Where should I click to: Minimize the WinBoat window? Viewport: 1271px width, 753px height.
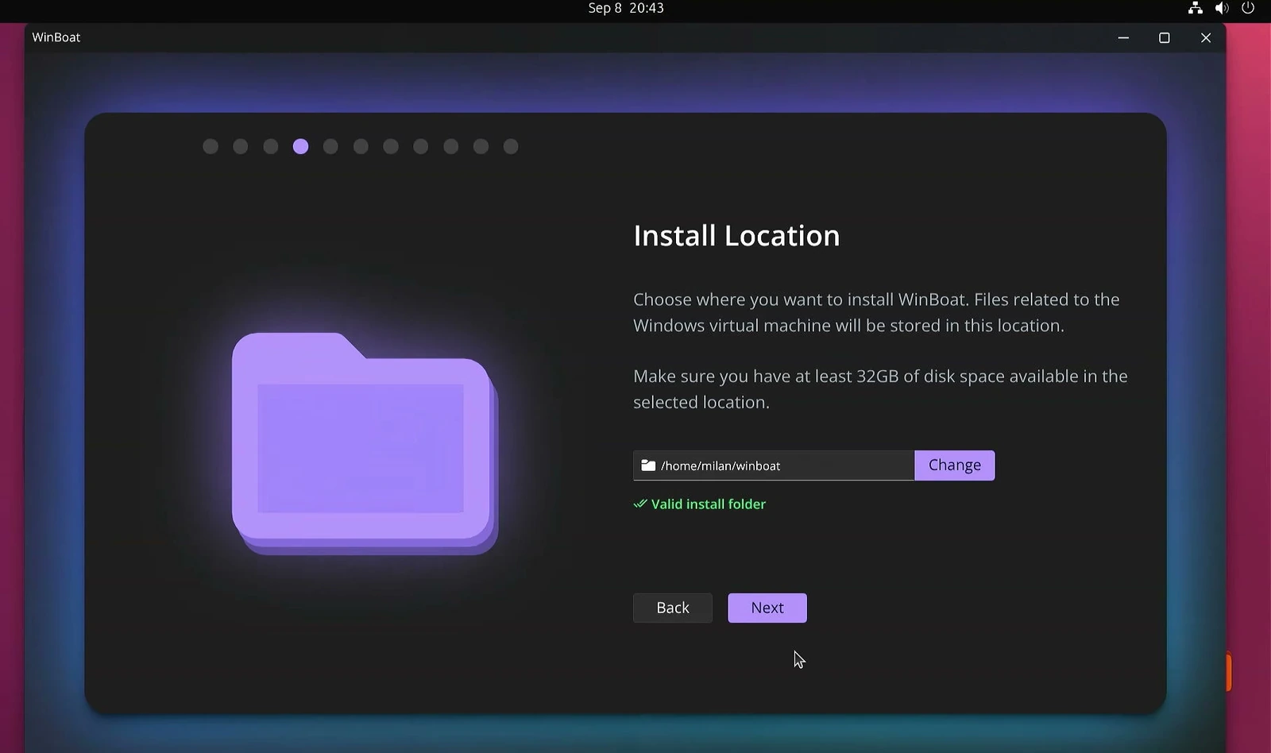(1123, 37)
